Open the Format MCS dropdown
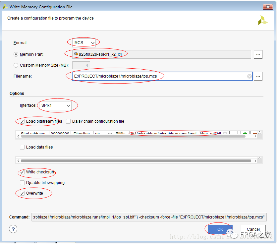Screen dimensions: 280x247 pos(84,43)
